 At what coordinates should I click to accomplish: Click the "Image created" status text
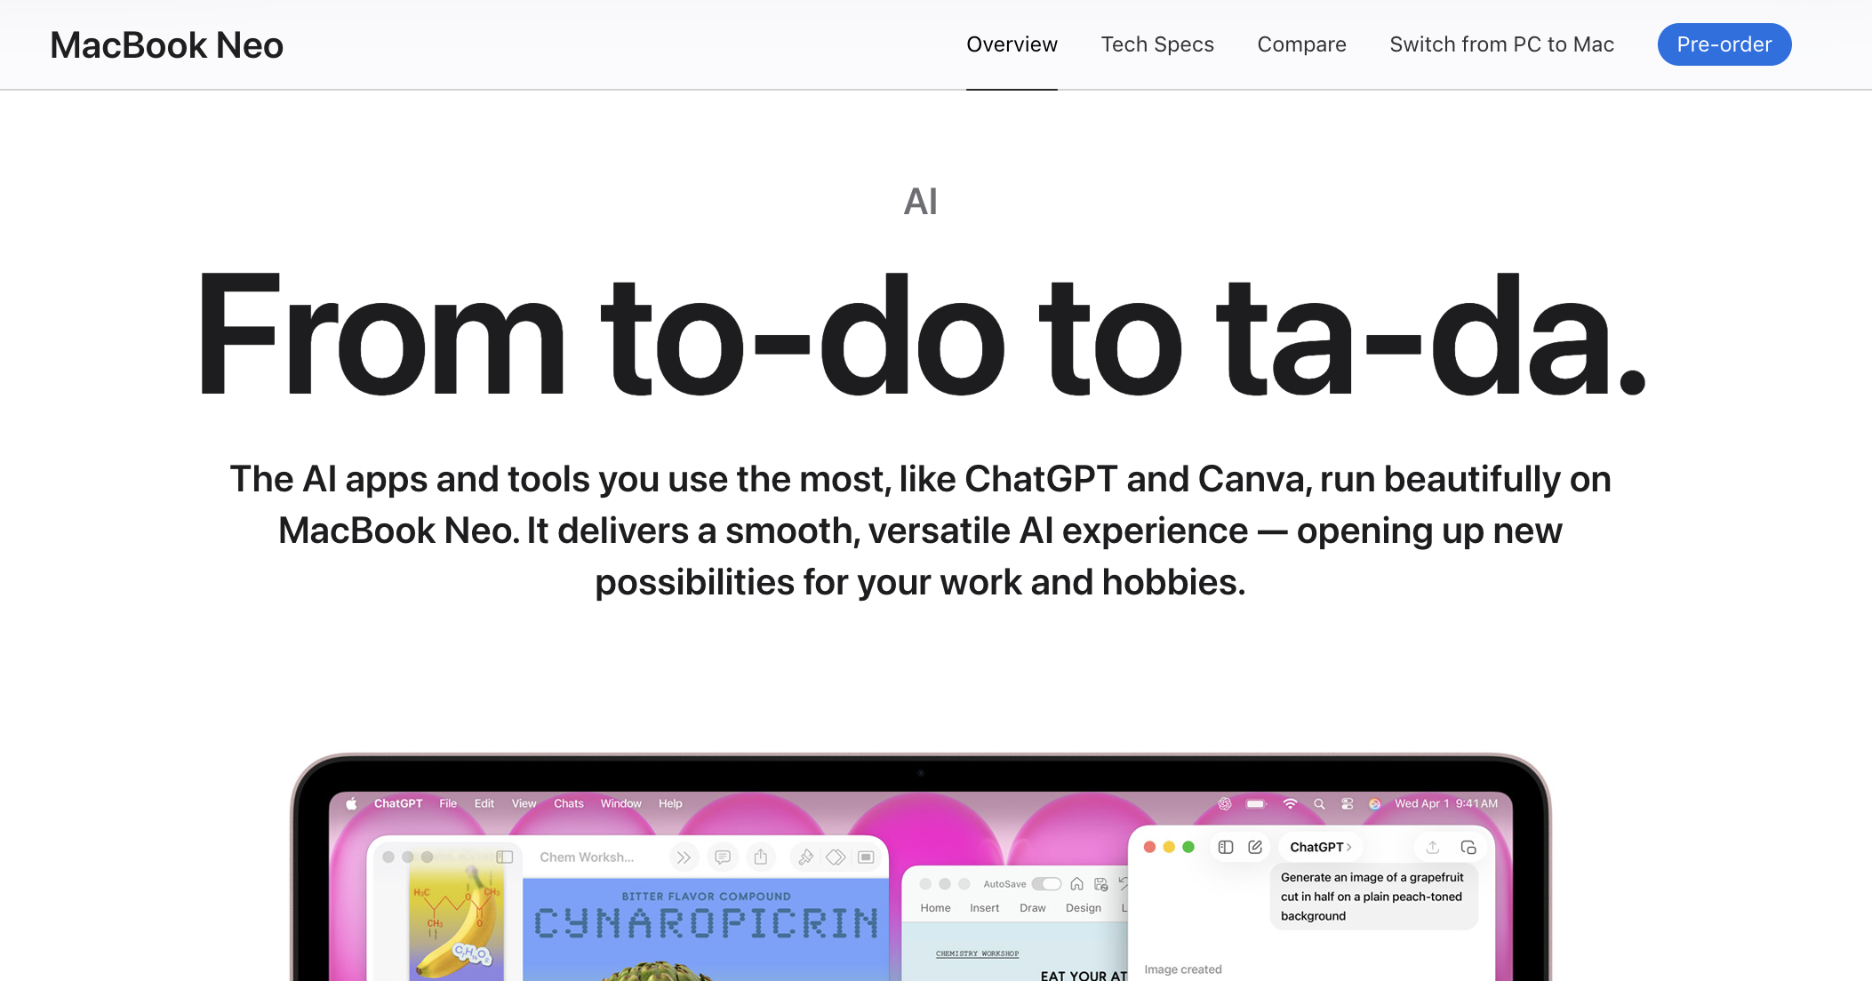(x=1183, y=969)
